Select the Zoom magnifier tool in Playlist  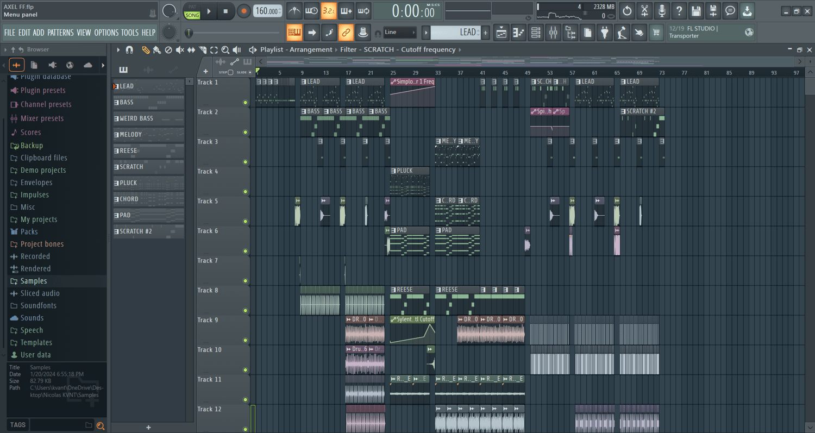[x=225, y=50]
